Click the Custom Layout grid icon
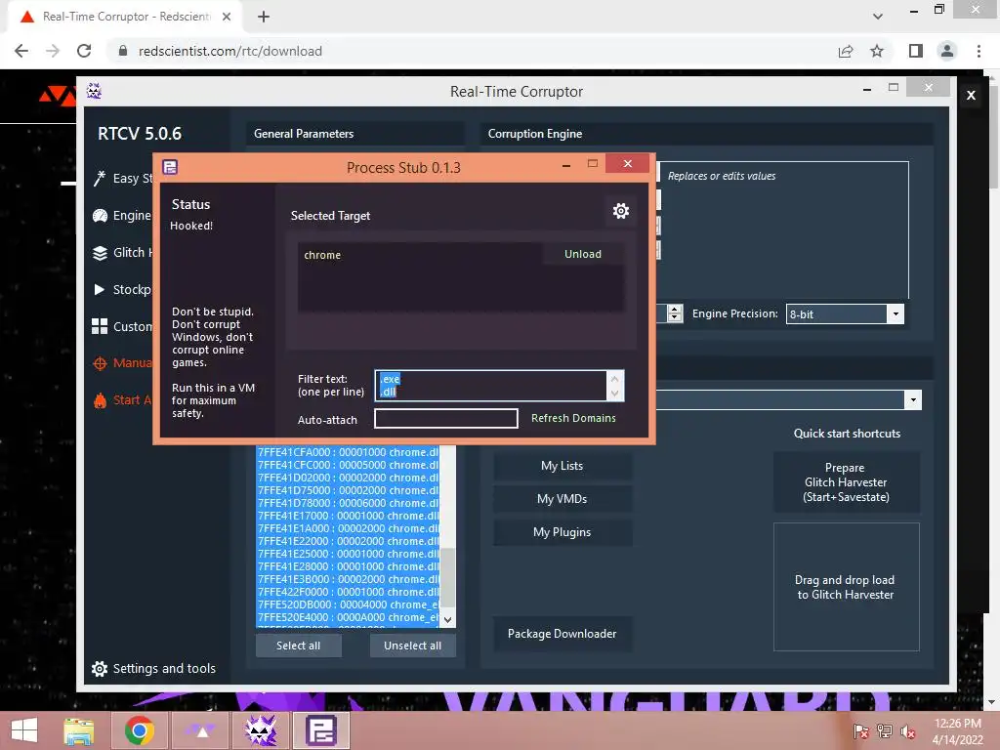The width and height of the screenshot is (1000, 750). tap(100, 326)
